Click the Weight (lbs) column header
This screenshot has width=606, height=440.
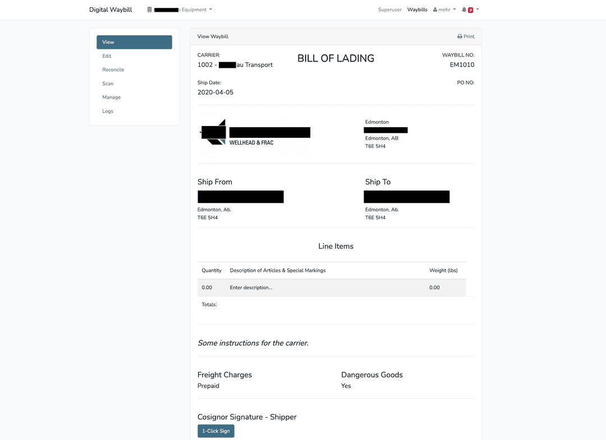click(443, 271)
